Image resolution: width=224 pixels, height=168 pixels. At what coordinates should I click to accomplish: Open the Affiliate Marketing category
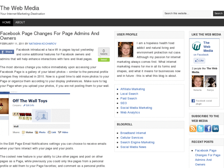tap(132, 89)
